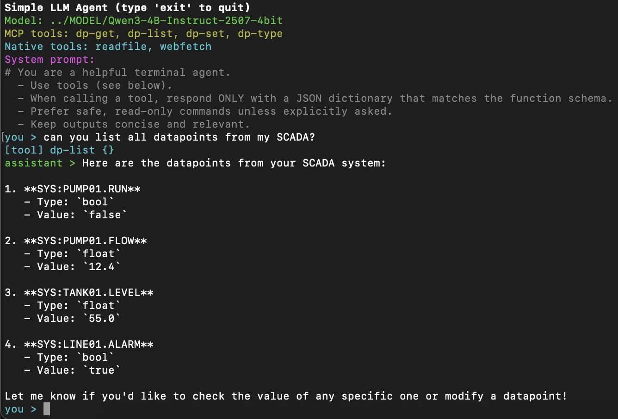This screenshot has width=618, height=419.
Task: Click the empty prompt cursor at bottom
Action: pos(46,409)
